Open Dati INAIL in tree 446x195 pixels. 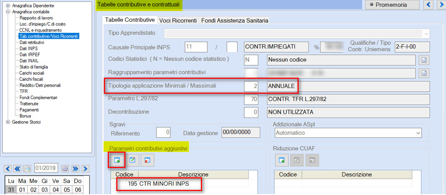pos(29,60)
